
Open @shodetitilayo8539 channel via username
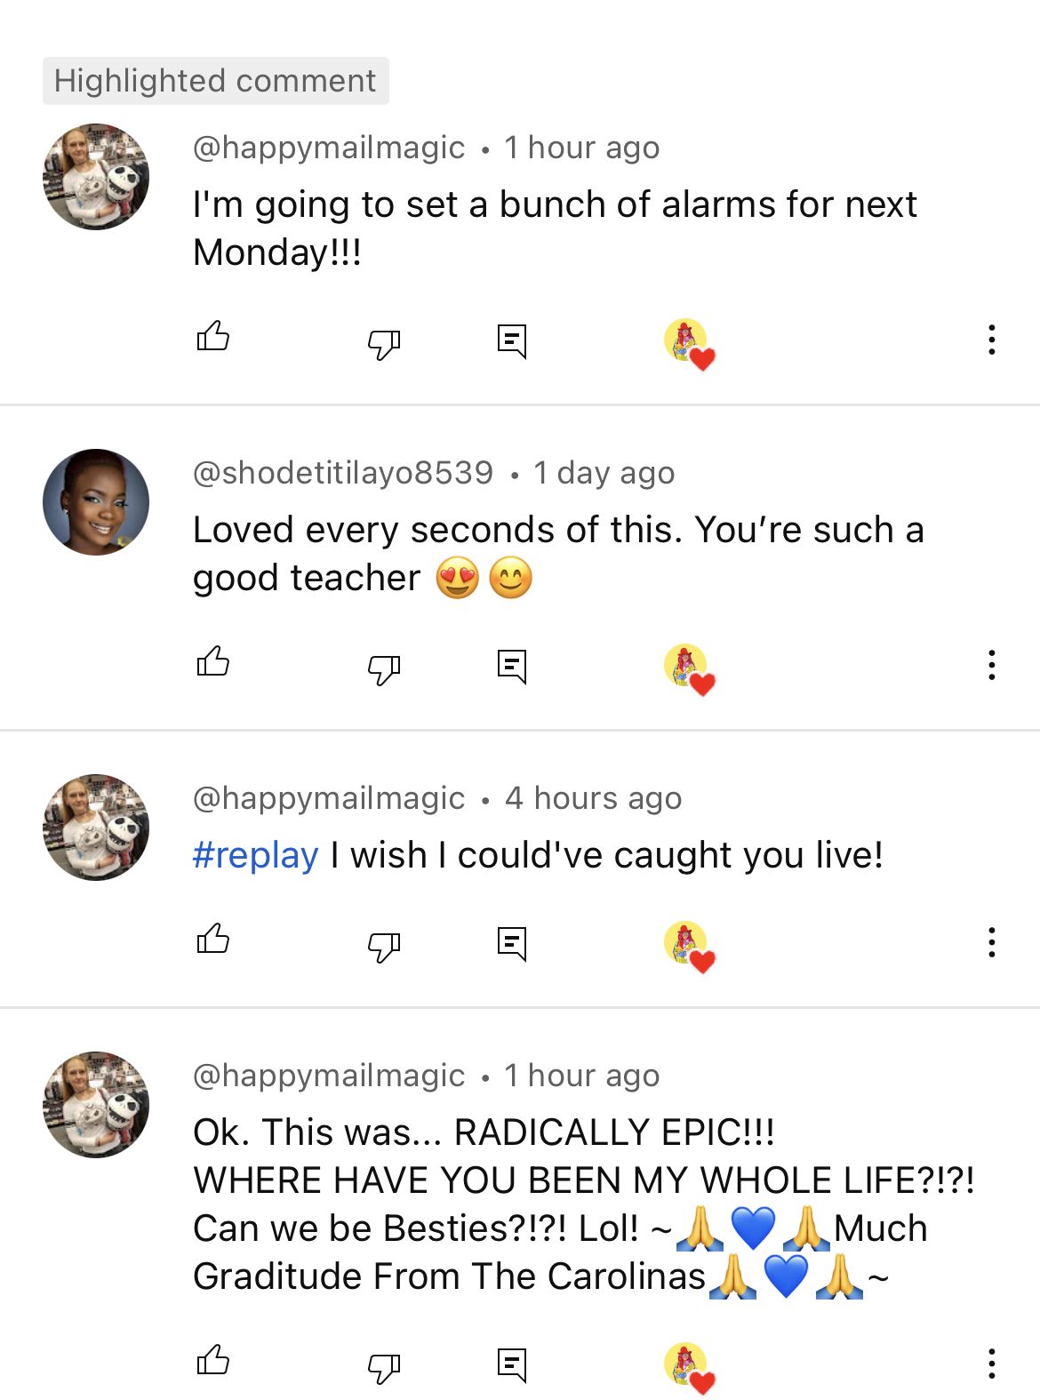tap(343, 473)
